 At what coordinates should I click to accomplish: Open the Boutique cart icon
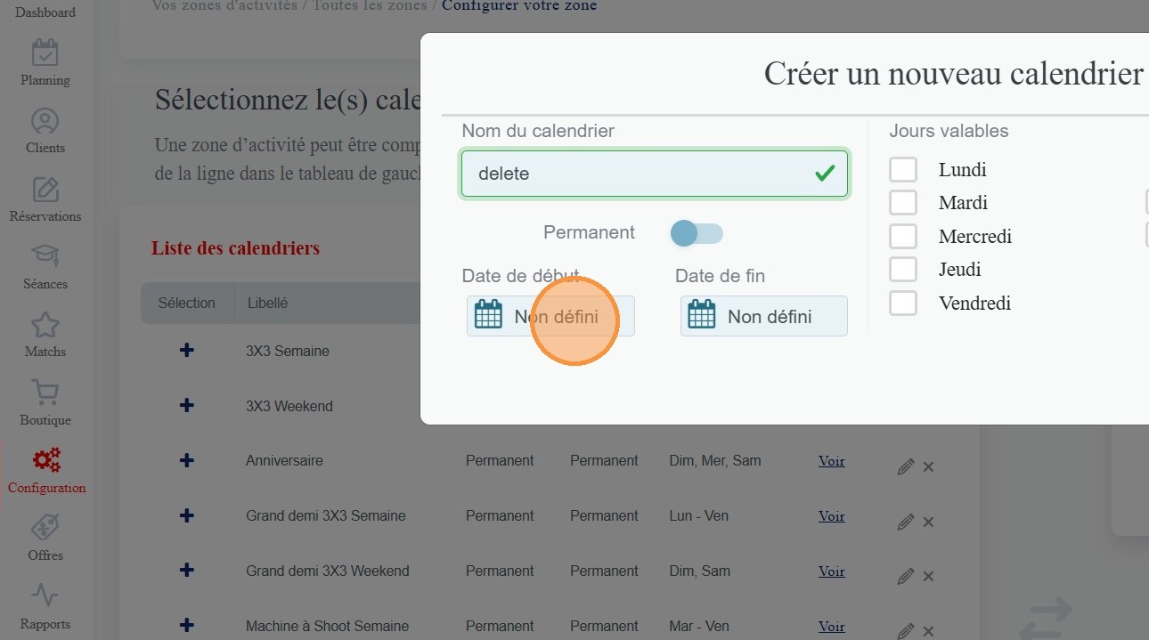[45, 393]
